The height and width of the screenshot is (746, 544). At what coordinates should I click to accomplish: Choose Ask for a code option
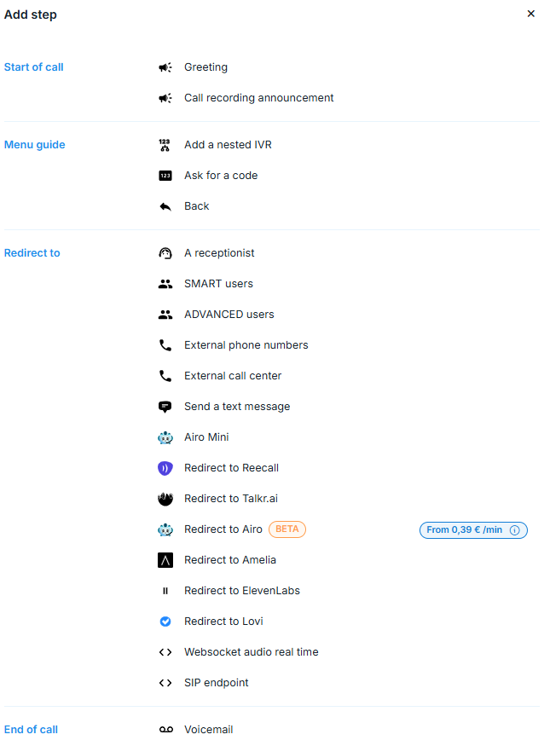click(x=220, y=176)
